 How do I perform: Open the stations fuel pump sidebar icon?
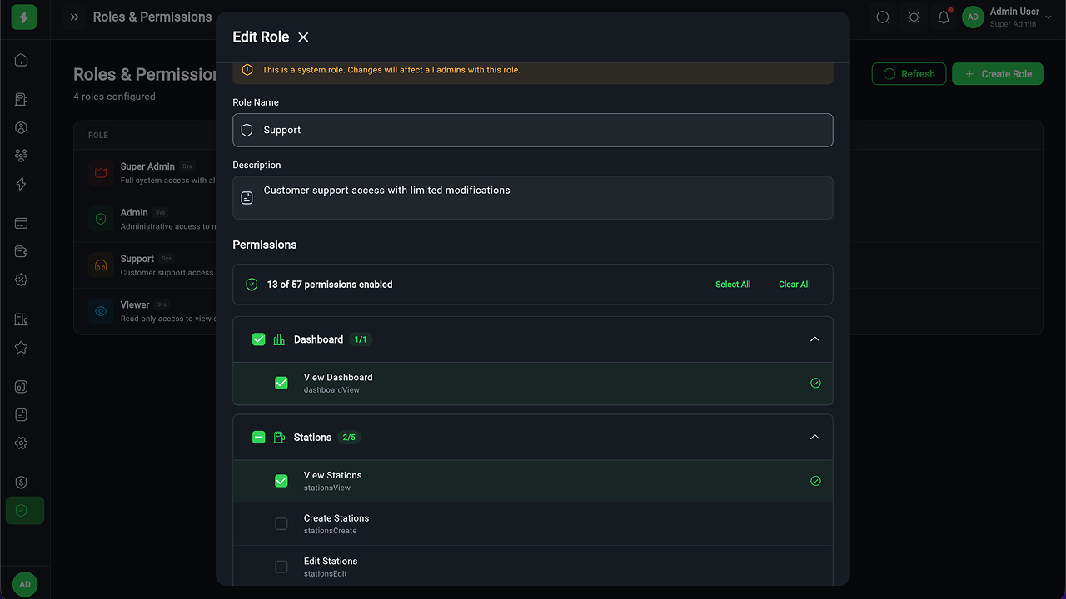(22, 100)
